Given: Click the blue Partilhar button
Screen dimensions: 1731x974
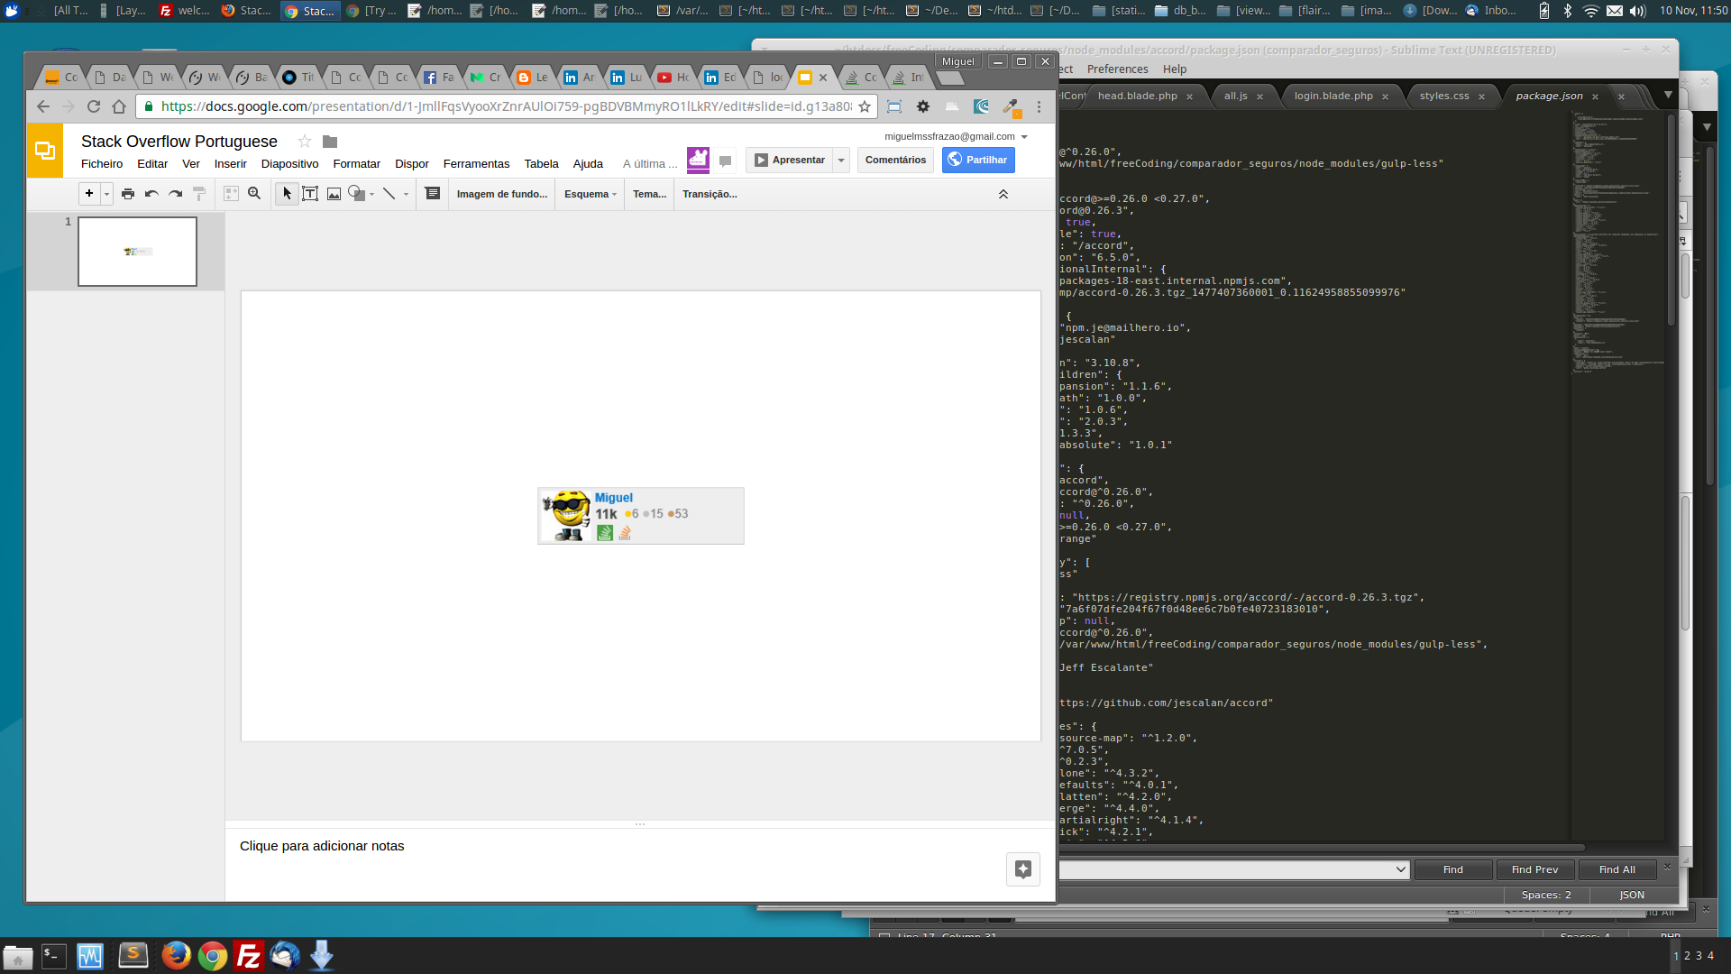Looking at the screenshot, I should click(x=978, y=160).
